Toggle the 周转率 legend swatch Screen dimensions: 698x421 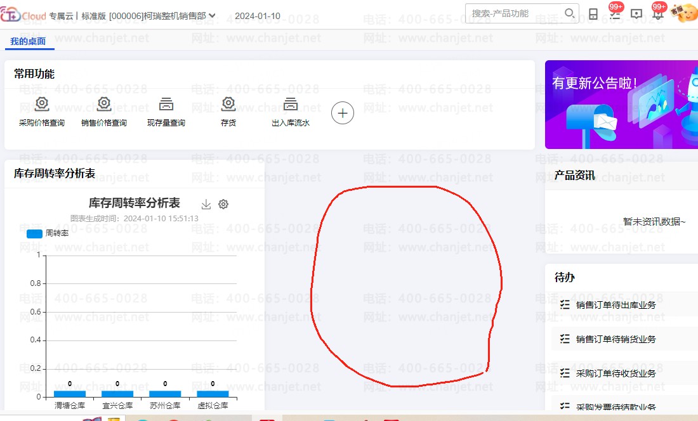[35, 233]
